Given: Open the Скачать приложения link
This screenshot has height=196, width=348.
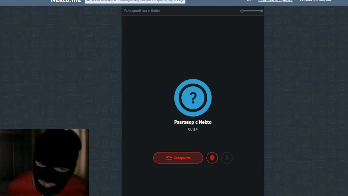Looking at the screenshot, I should coord(316,1).
